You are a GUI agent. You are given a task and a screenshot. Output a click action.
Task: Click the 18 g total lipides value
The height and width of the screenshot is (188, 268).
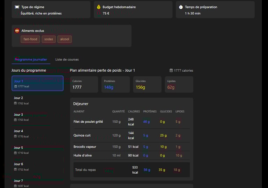coord(177,170)
